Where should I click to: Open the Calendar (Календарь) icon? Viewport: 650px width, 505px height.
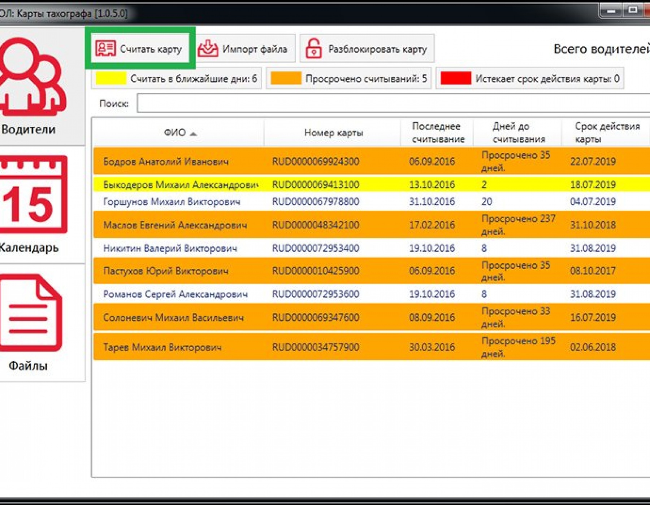32,195
